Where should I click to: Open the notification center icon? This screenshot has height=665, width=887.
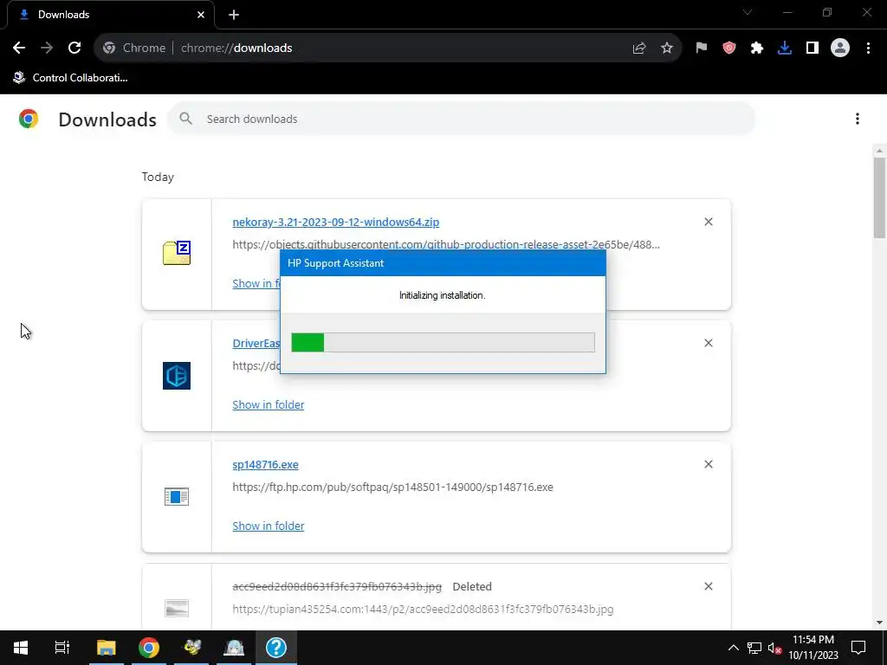coord(858,648)
